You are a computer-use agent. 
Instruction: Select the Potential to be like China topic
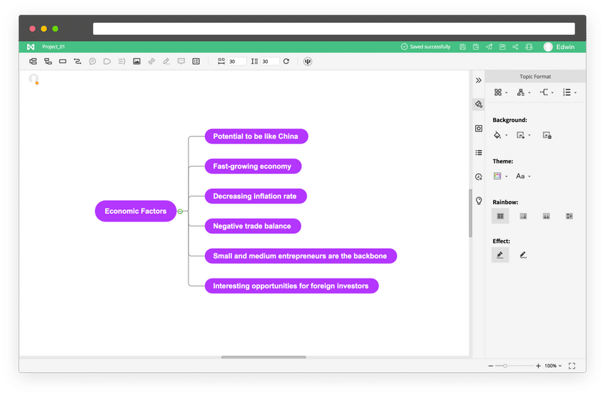pos(256,136)
